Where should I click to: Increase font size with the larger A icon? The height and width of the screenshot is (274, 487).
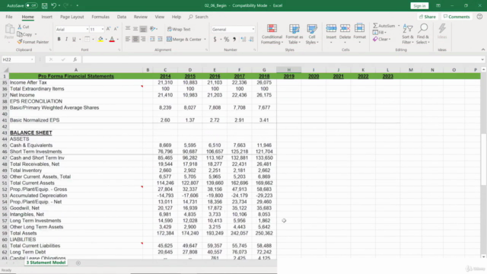coord(108,29)
